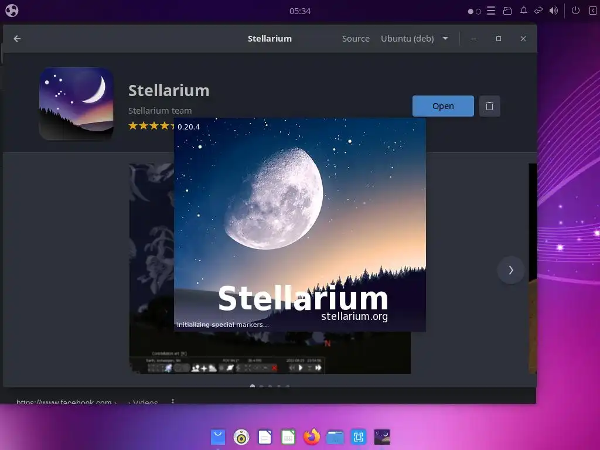
Task: Show next screenshot with right chevron
Action: (x=510, y=270)
